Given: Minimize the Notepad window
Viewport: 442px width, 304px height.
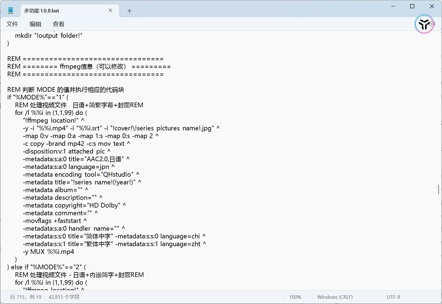Looking at the screenshot, I should pos(393,6).
